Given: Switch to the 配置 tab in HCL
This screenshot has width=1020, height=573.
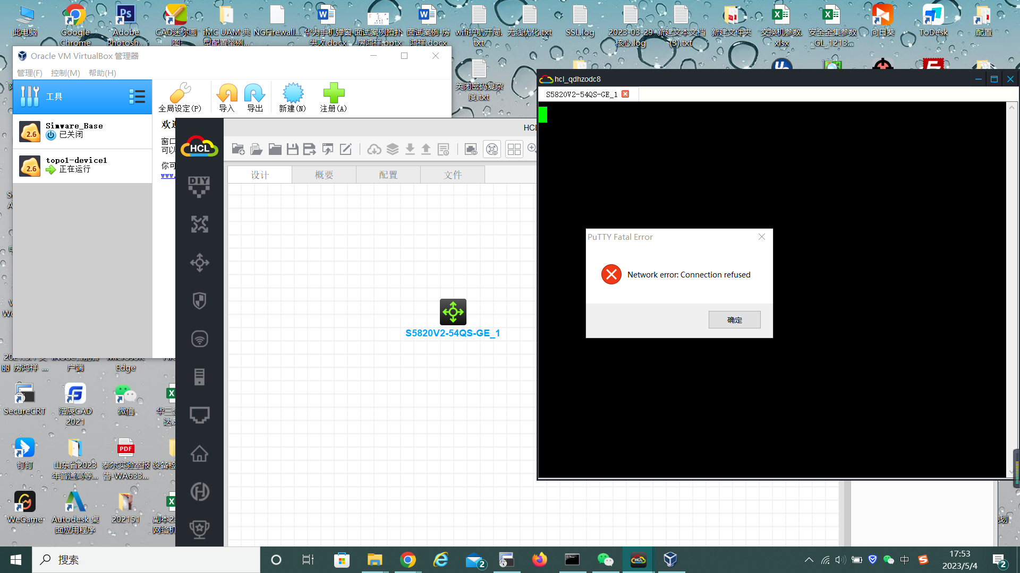Looking at the screenshot, I should pos(388,175).
